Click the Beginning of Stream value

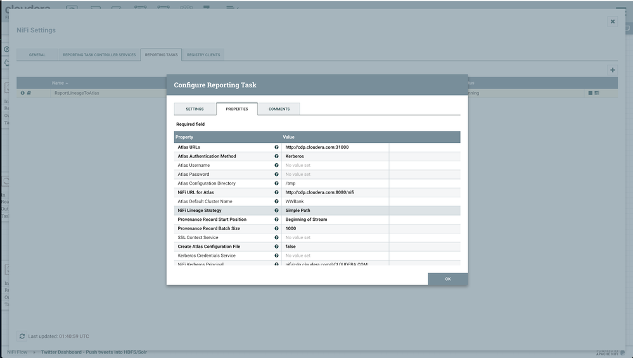(x=306, y=219)
